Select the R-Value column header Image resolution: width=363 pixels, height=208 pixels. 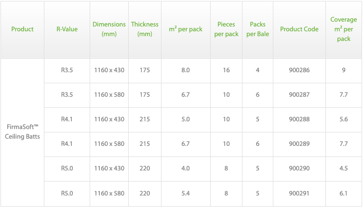67,29
